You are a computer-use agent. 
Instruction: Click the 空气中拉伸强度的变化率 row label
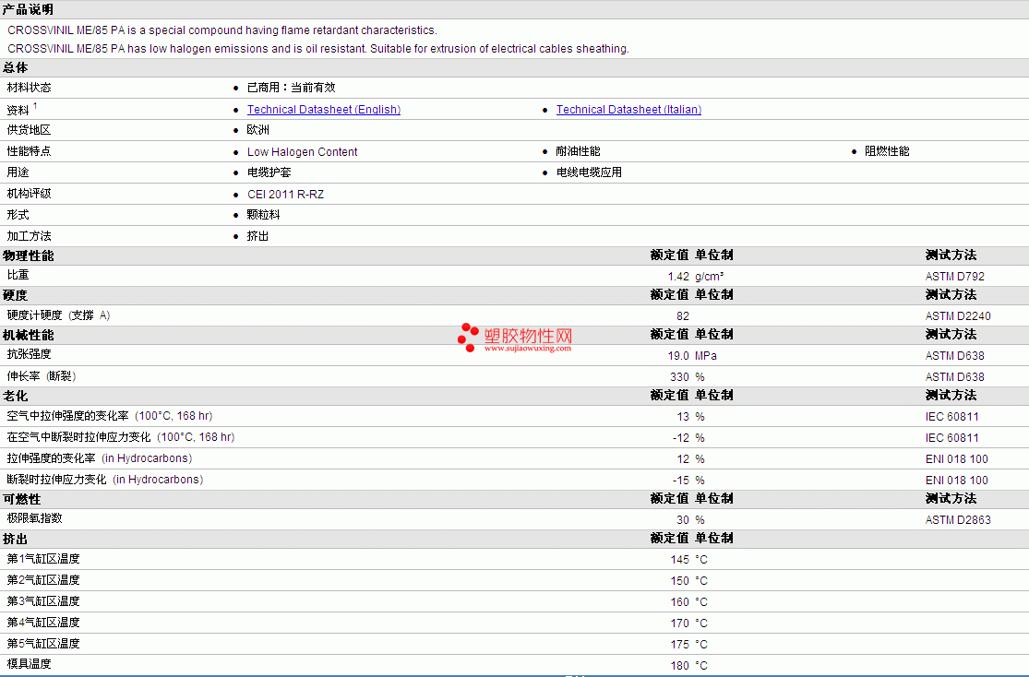[110, 416]
